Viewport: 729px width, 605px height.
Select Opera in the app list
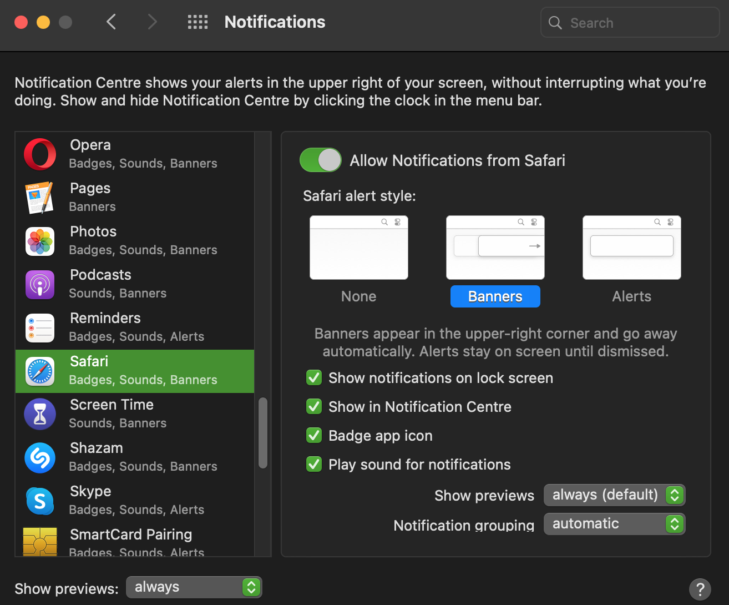click(135, 154)
